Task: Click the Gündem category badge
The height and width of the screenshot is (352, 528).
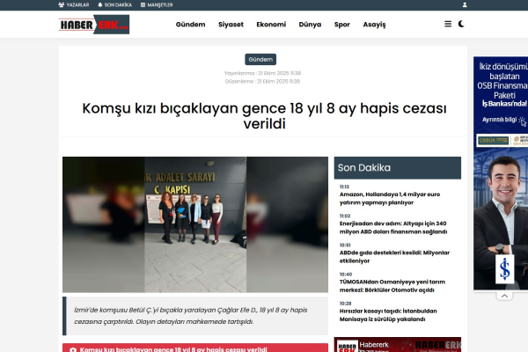Action: pos(260,59)
